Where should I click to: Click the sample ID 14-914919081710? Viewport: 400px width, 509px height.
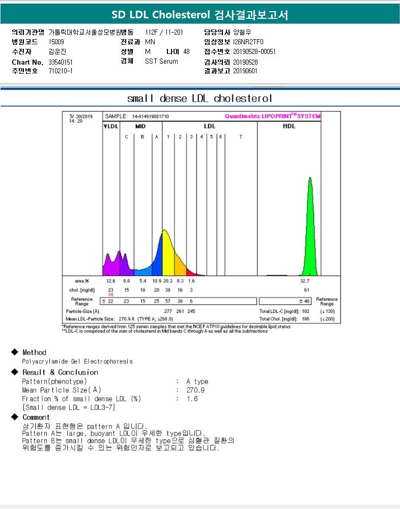(x=150, y=117)
